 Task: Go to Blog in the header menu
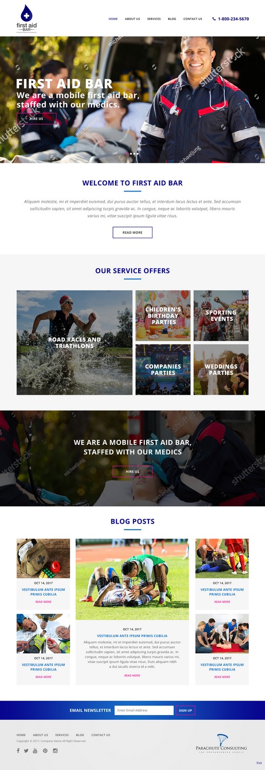172,19
